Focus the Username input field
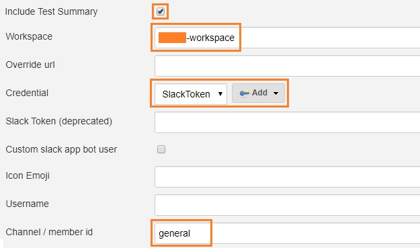 point(287,205)
